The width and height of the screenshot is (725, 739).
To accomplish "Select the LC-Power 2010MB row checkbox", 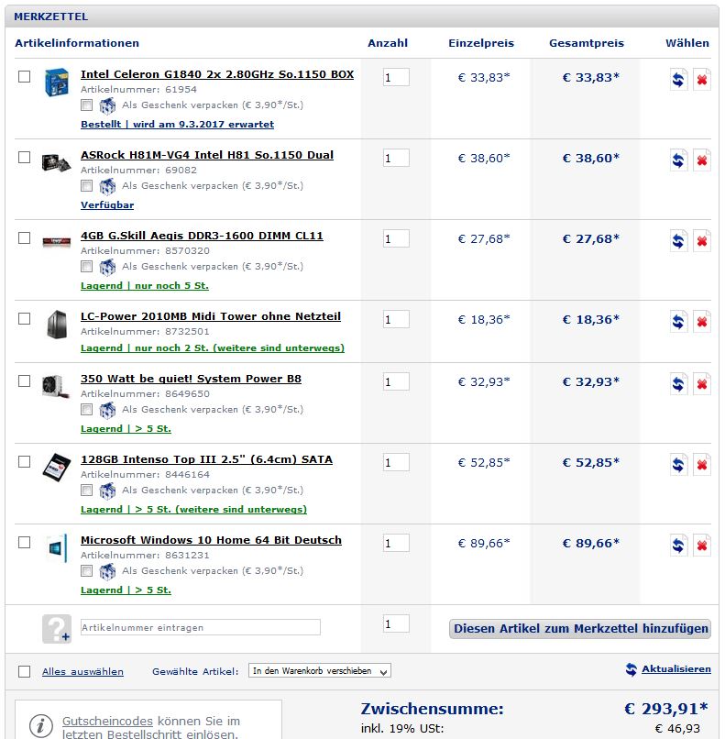I will pos(24,318).
